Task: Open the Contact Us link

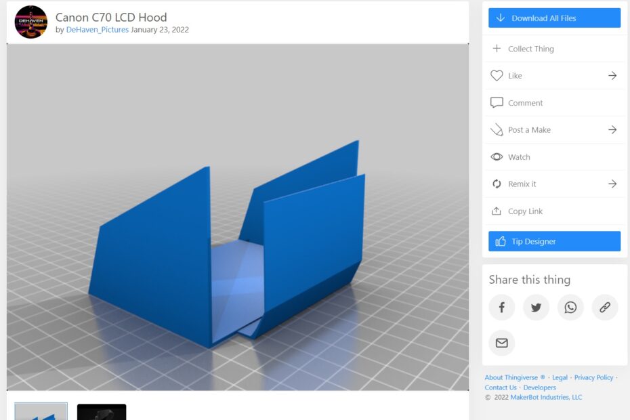Action: pos(500,387)
